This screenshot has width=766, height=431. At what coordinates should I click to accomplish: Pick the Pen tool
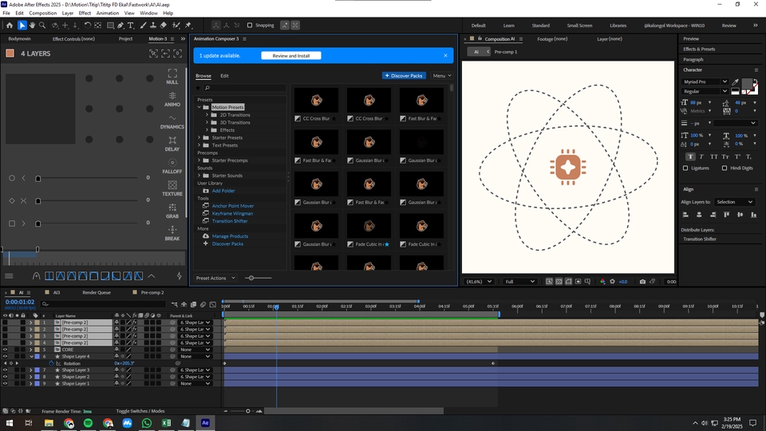[120, 25]
